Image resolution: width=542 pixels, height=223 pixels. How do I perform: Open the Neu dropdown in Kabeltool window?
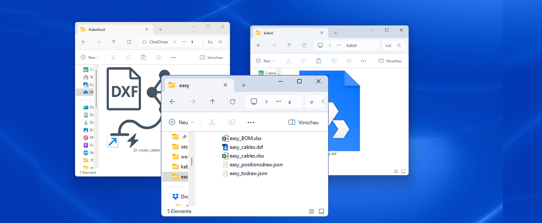click(90, 58)
